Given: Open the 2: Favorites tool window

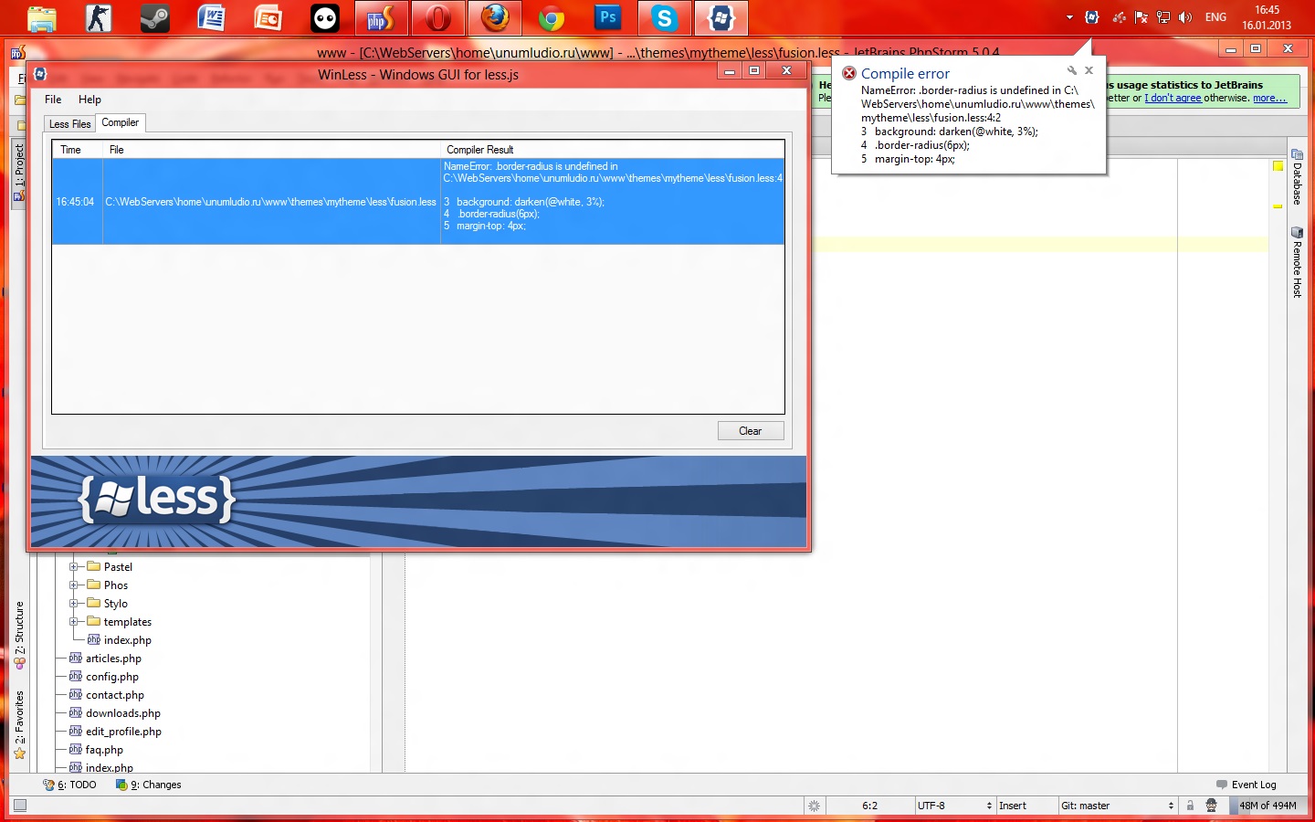Looking at the screenshot, I should (x=18, y=724).
